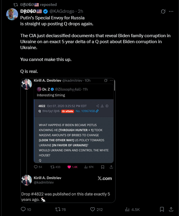Open the @KAGdrogo handle link
This screenshot has height=216, width=179.
62,11
